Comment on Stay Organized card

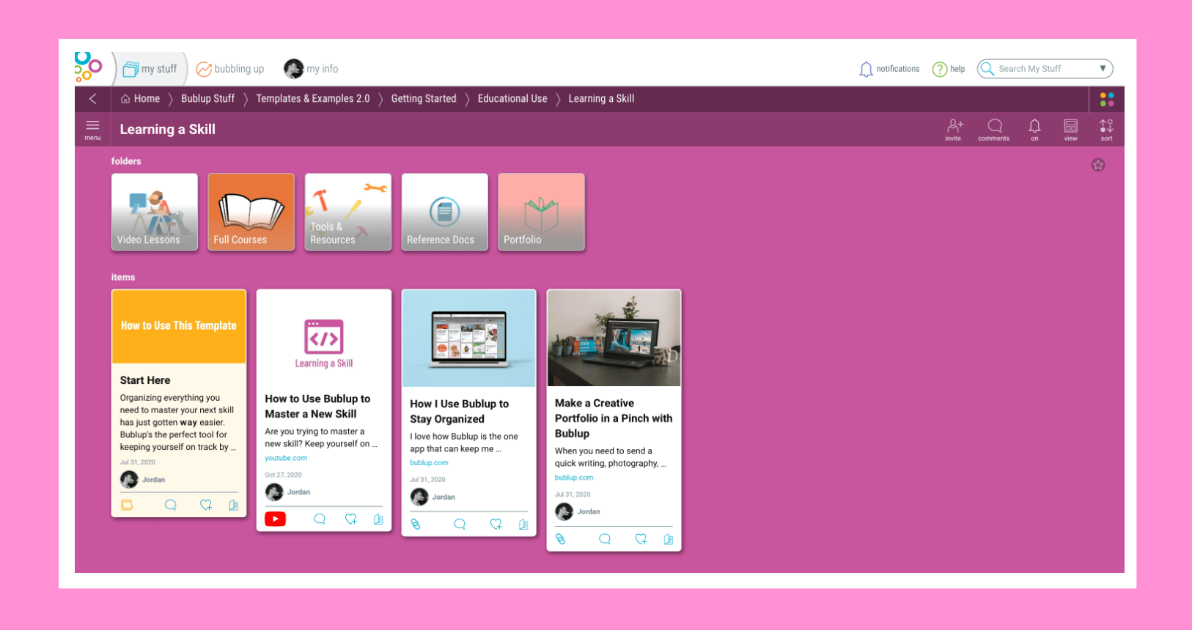coord(460,524)
